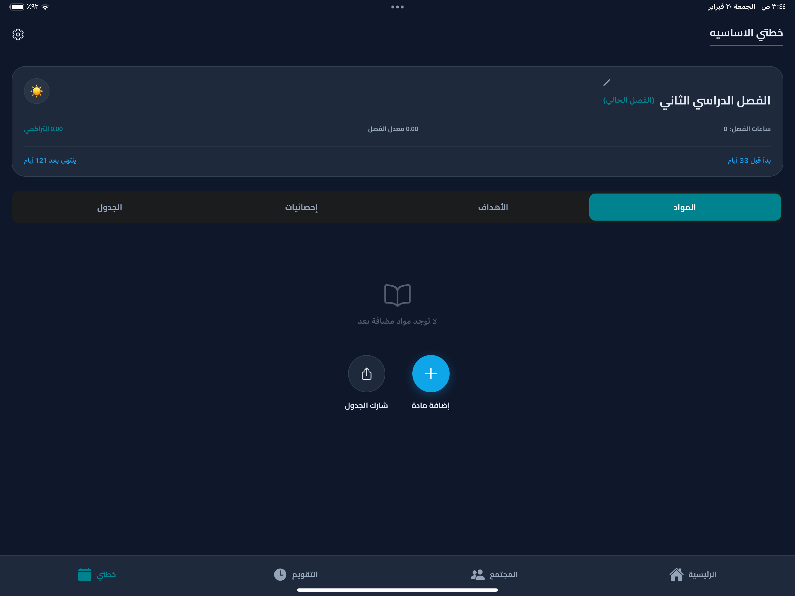795x596 pixels.
Task: Tap the battery status icon
Action: (17, 7)
